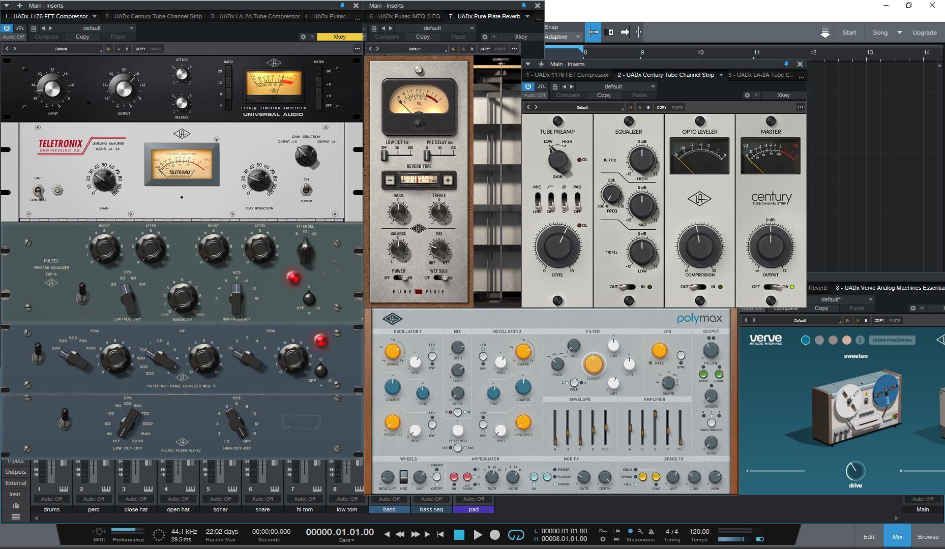This screenshot has height=549, width=945.
Task: Click mixer icon in left console column
Action: (16, 505)
